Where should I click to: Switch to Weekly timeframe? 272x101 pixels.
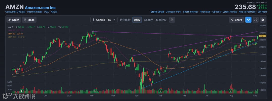(x=148, y=20)
